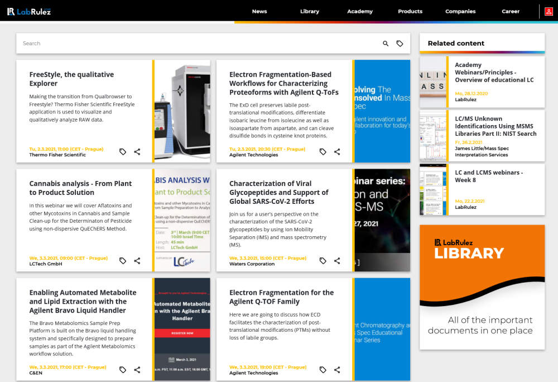Open the Products menu
Viewport: 558px width, 382px height.
410,11
